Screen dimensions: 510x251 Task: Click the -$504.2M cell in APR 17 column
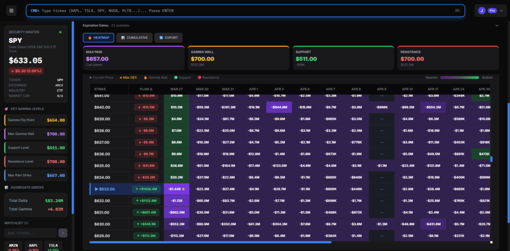coord(433,107)
